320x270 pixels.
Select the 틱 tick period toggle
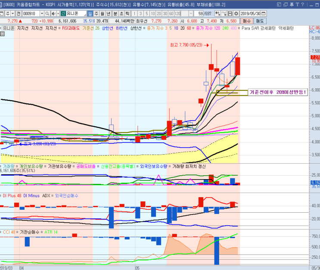[x=127, y=14]
